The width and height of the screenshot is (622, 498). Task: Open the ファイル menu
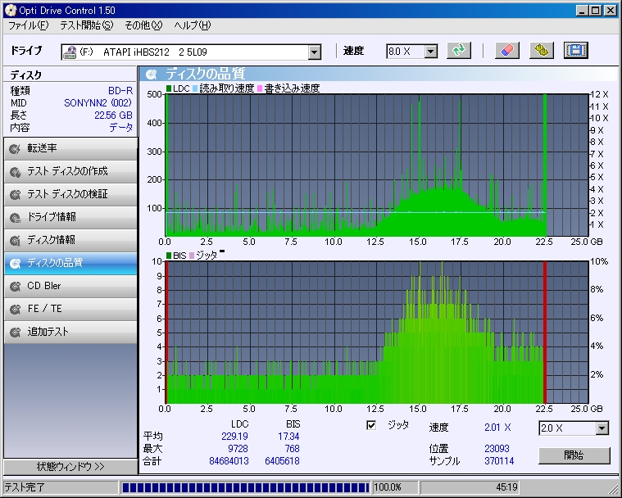click(x=28, y=25)
